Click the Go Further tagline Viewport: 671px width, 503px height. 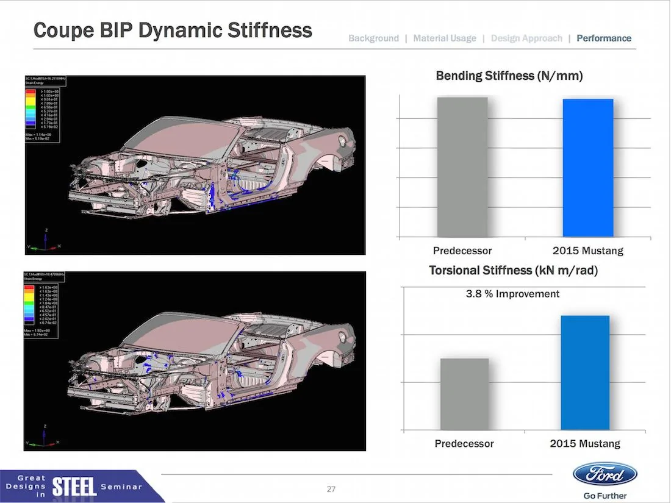[605, 496]
